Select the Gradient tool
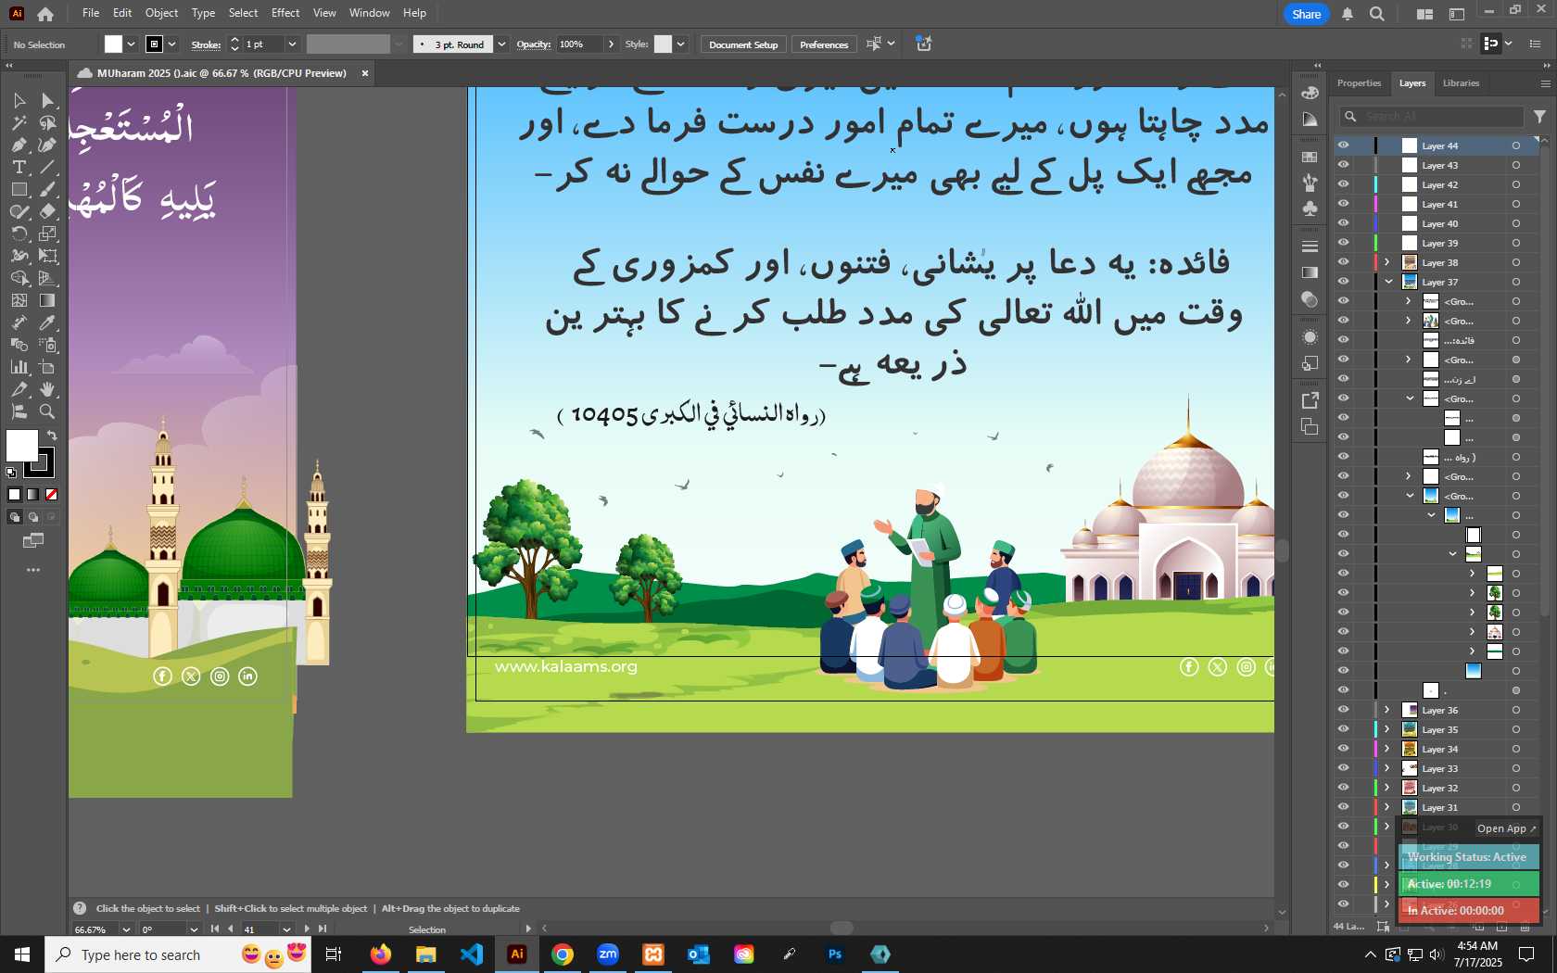This screenshot has height=973, width=1557. pos(48,300)
